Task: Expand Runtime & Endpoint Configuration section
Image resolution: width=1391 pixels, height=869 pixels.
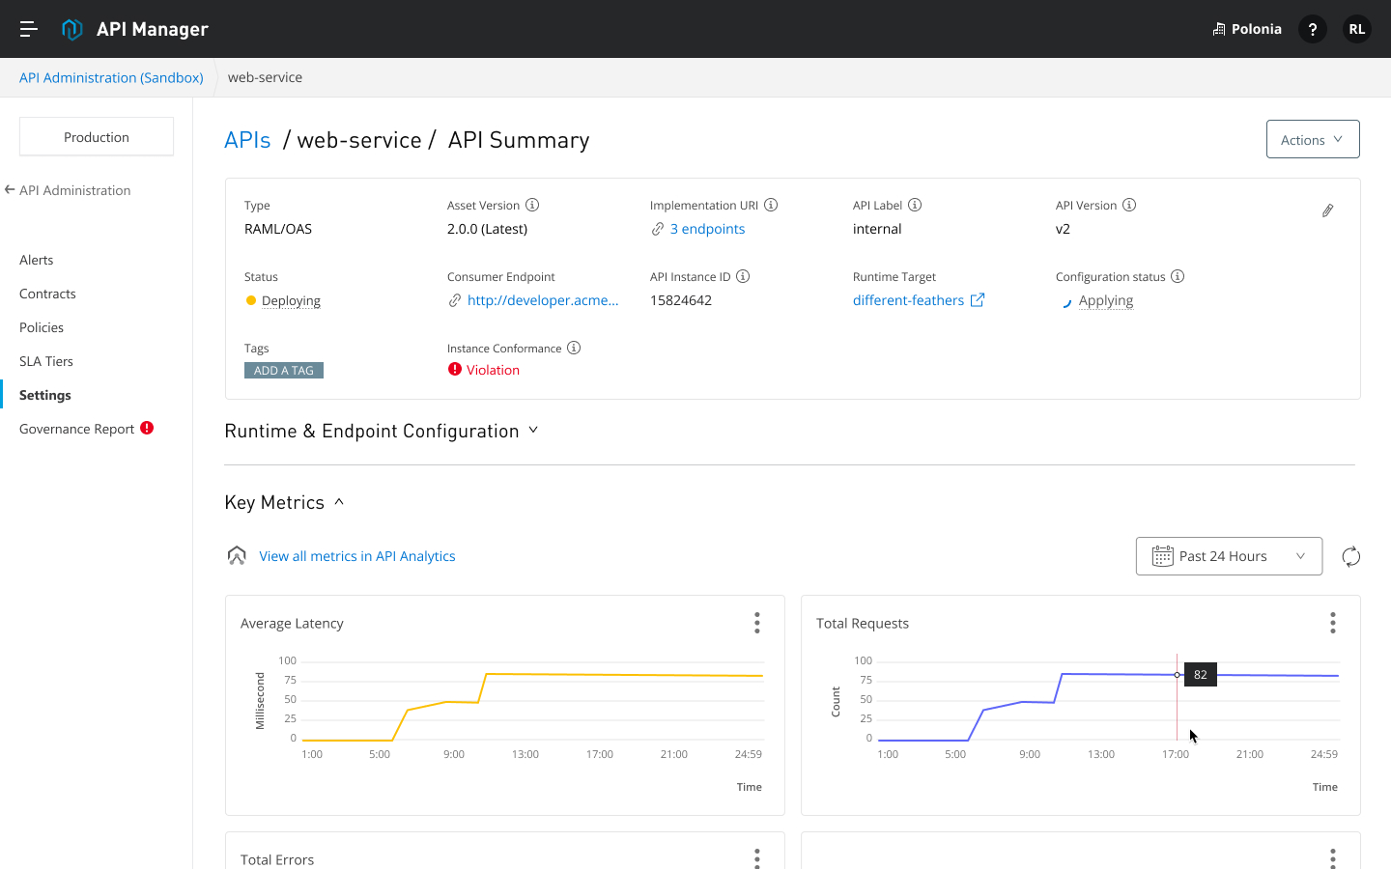Action: (382, 431)
